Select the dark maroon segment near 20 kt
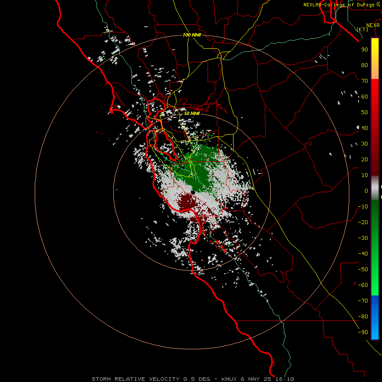This screenshot has width=382, height=382. [375, 160]
